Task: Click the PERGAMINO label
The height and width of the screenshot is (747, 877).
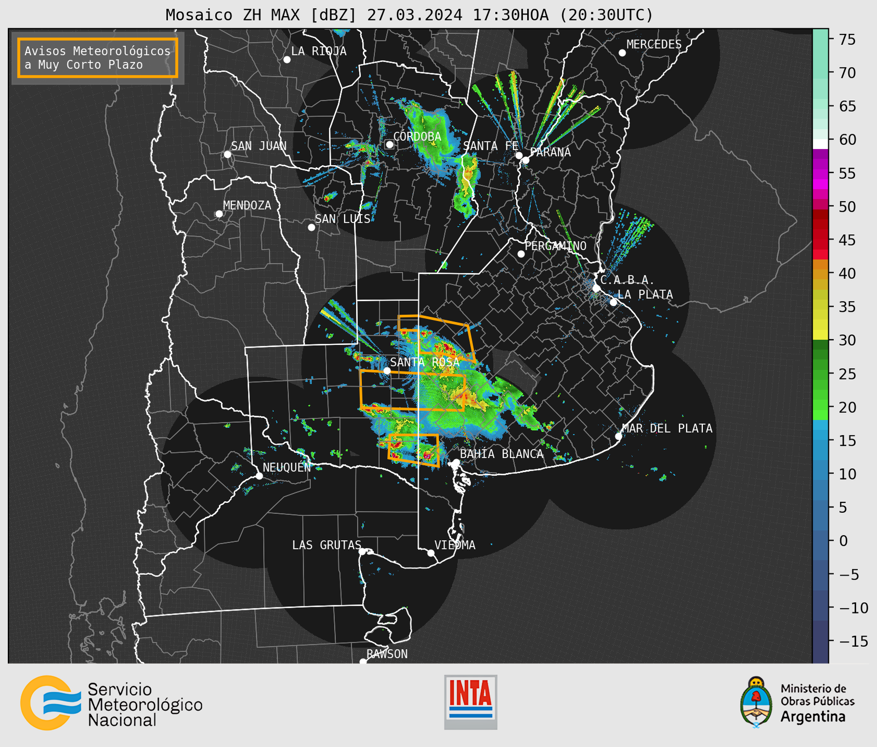Action: point(556,246)
